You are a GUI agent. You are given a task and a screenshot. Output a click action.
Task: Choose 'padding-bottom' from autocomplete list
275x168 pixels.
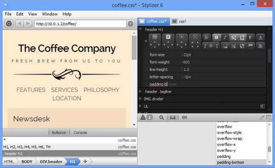coord(241,162)
